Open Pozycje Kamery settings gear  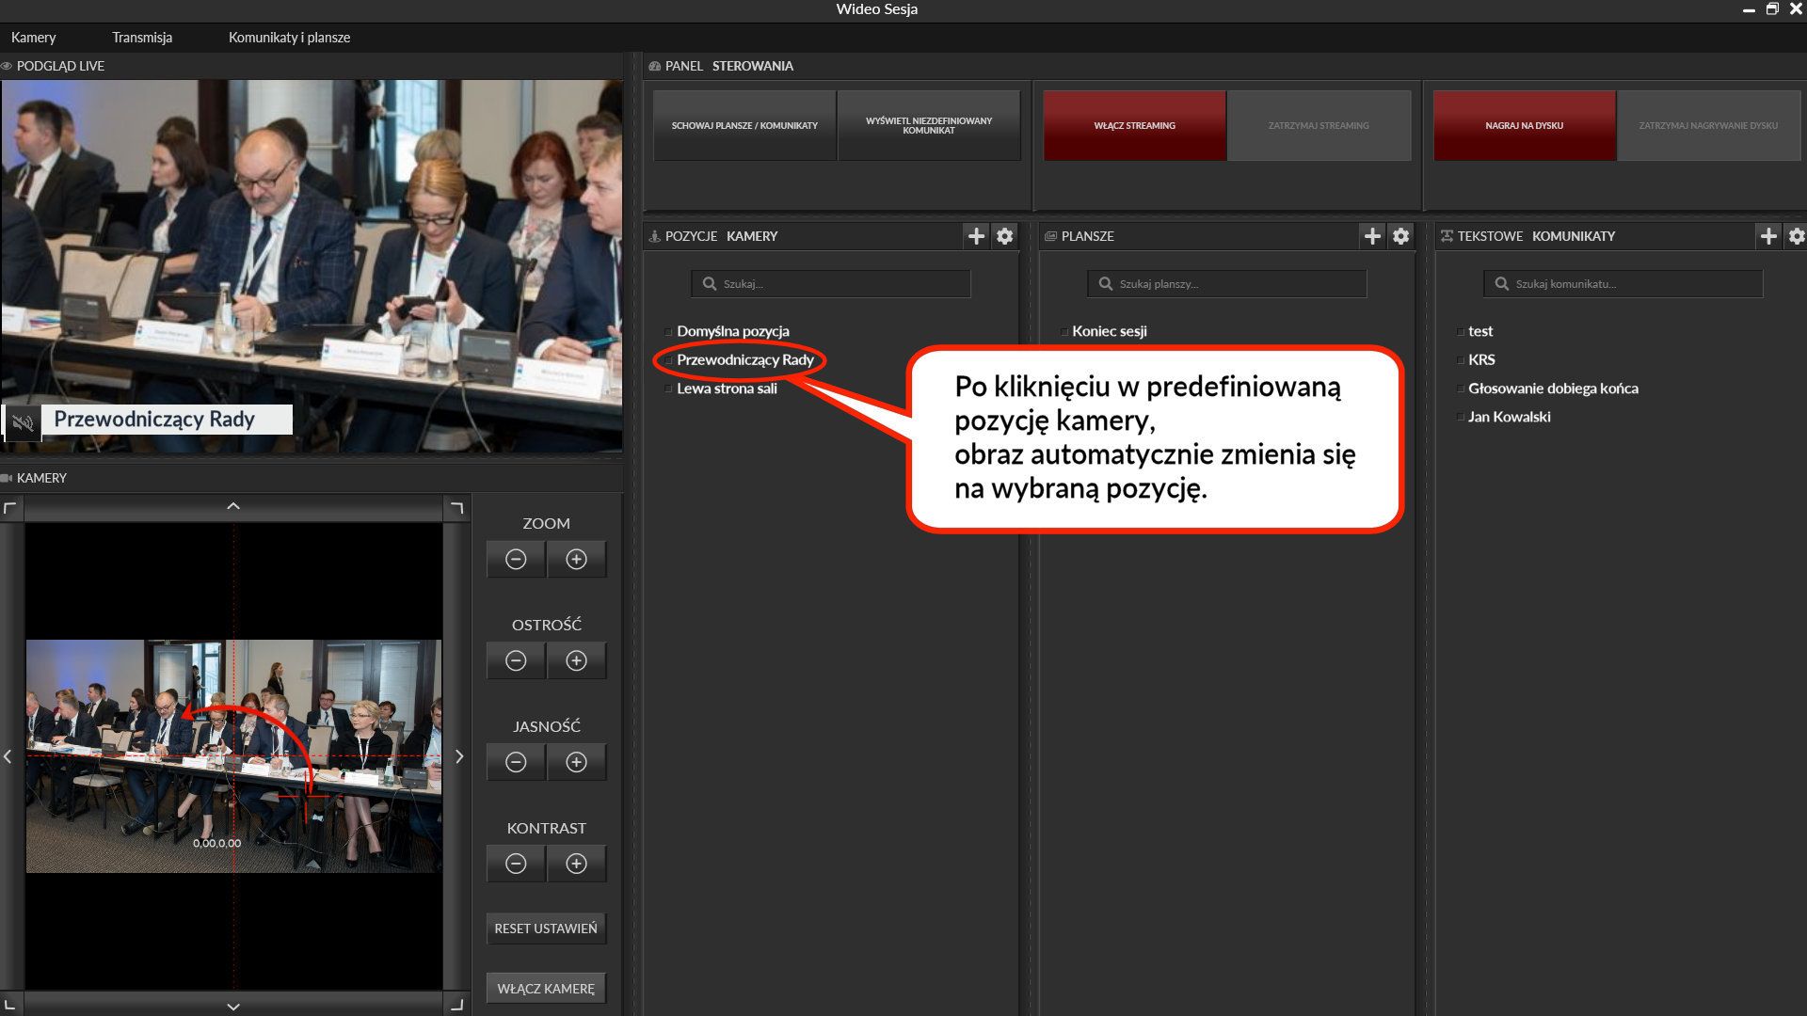(x=1005, y=236)
